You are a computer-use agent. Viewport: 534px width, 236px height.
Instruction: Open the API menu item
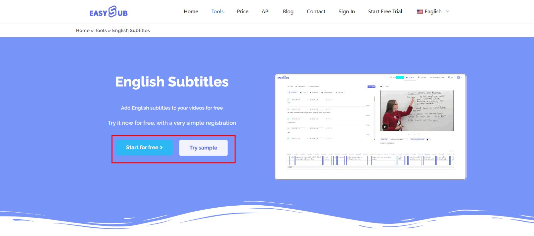coord(265,12)
